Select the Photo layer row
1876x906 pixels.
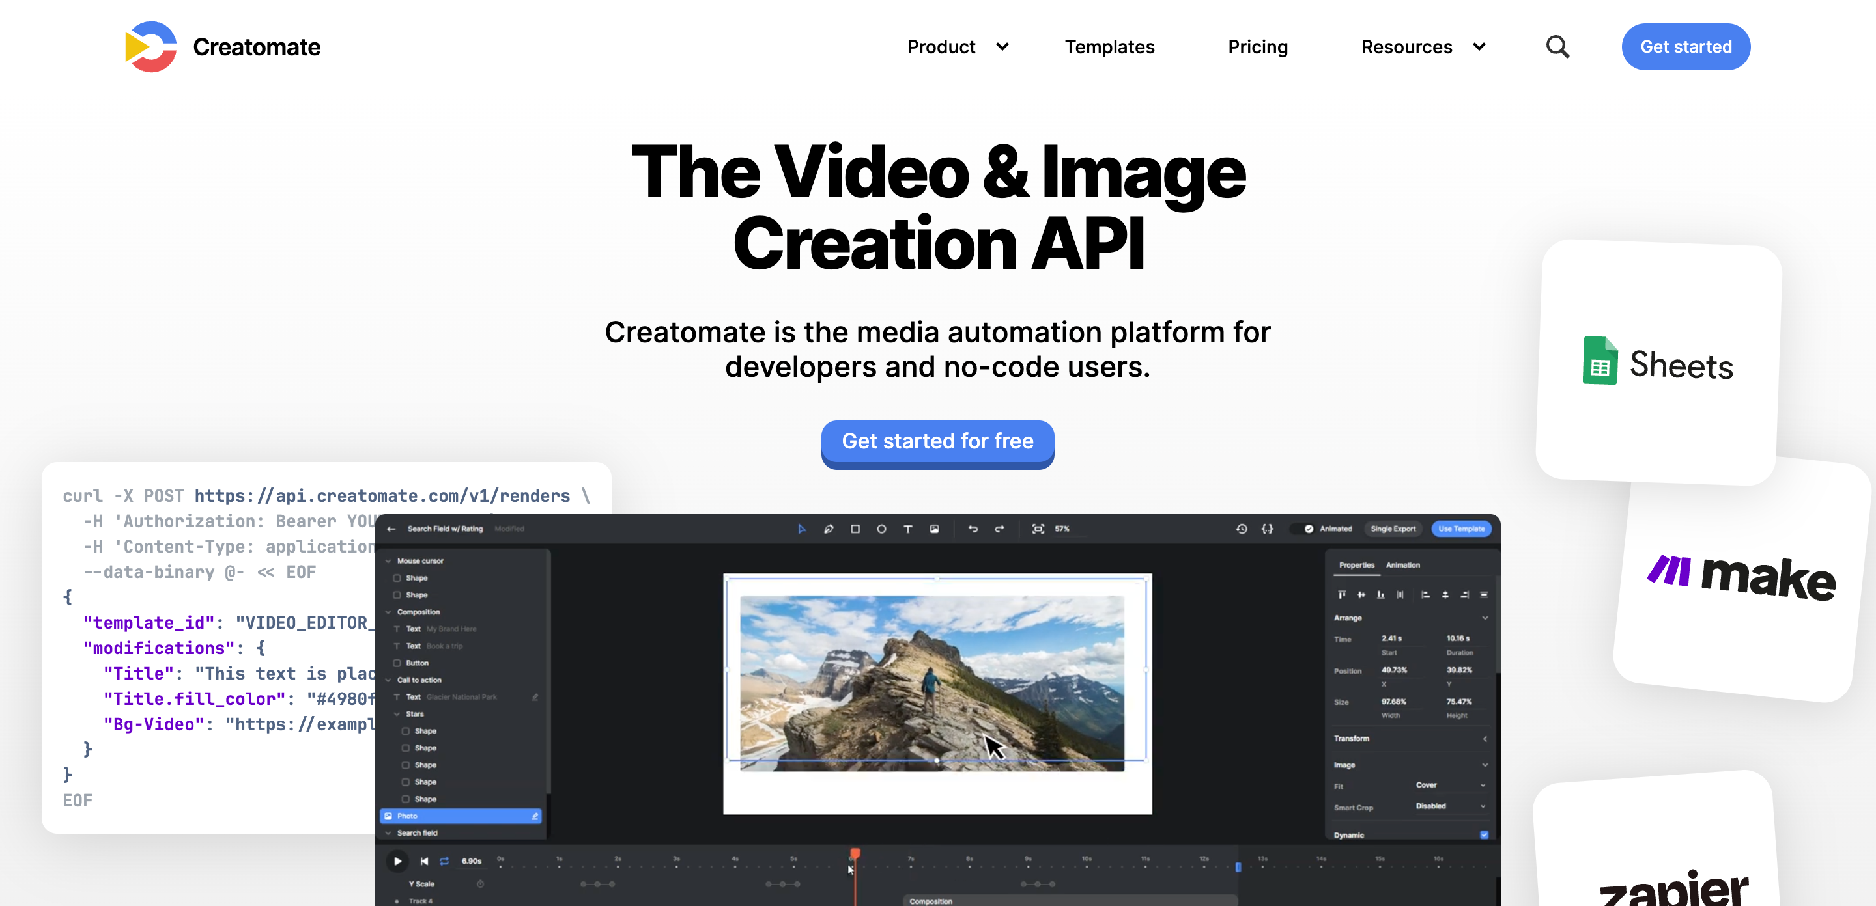pyautogui.click(x=461, y=816)
